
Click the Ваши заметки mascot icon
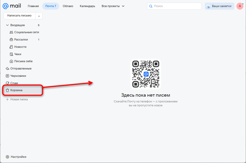tap(208, 6)
